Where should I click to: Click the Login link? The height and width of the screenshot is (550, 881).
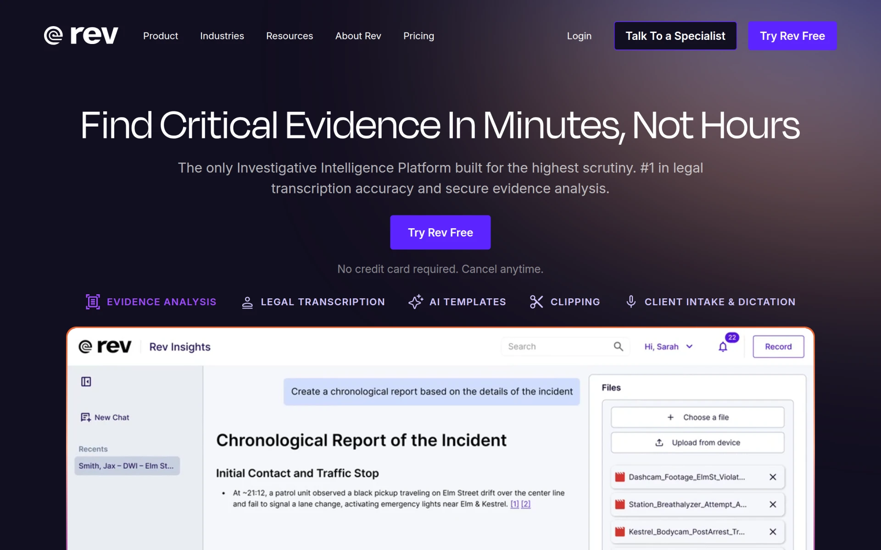(x=579, y=36)
